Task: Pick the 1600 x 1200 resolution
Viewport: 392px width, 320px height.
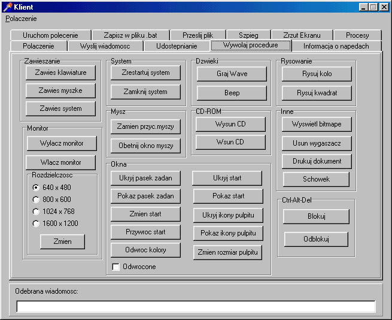Action: (37, 224)
